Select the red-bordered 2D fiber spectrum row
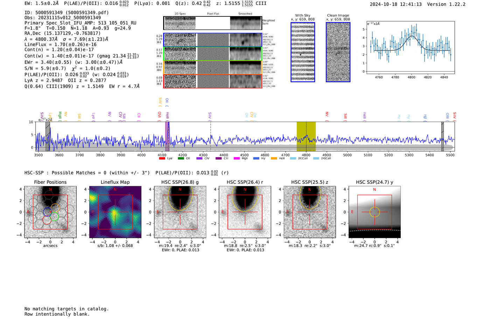The width and height of the screenshot is (490, 333). click(213, 81)
